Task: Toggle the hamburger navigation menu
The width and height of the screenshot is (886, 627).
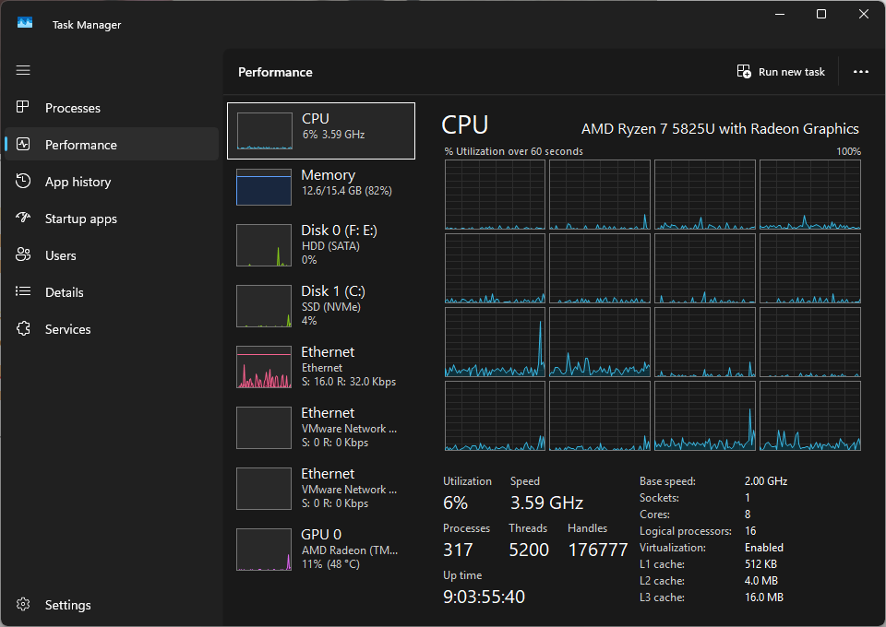Action: coord(23,70)
